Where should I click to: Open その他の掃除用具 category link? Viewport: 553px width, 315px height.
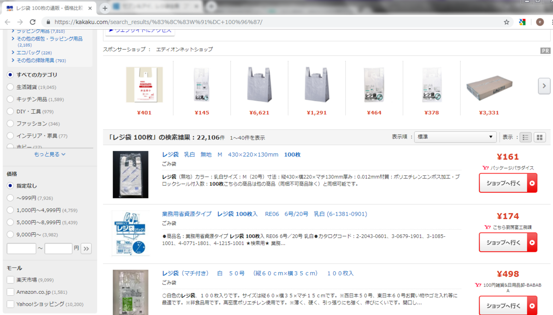tap(35, 60)
